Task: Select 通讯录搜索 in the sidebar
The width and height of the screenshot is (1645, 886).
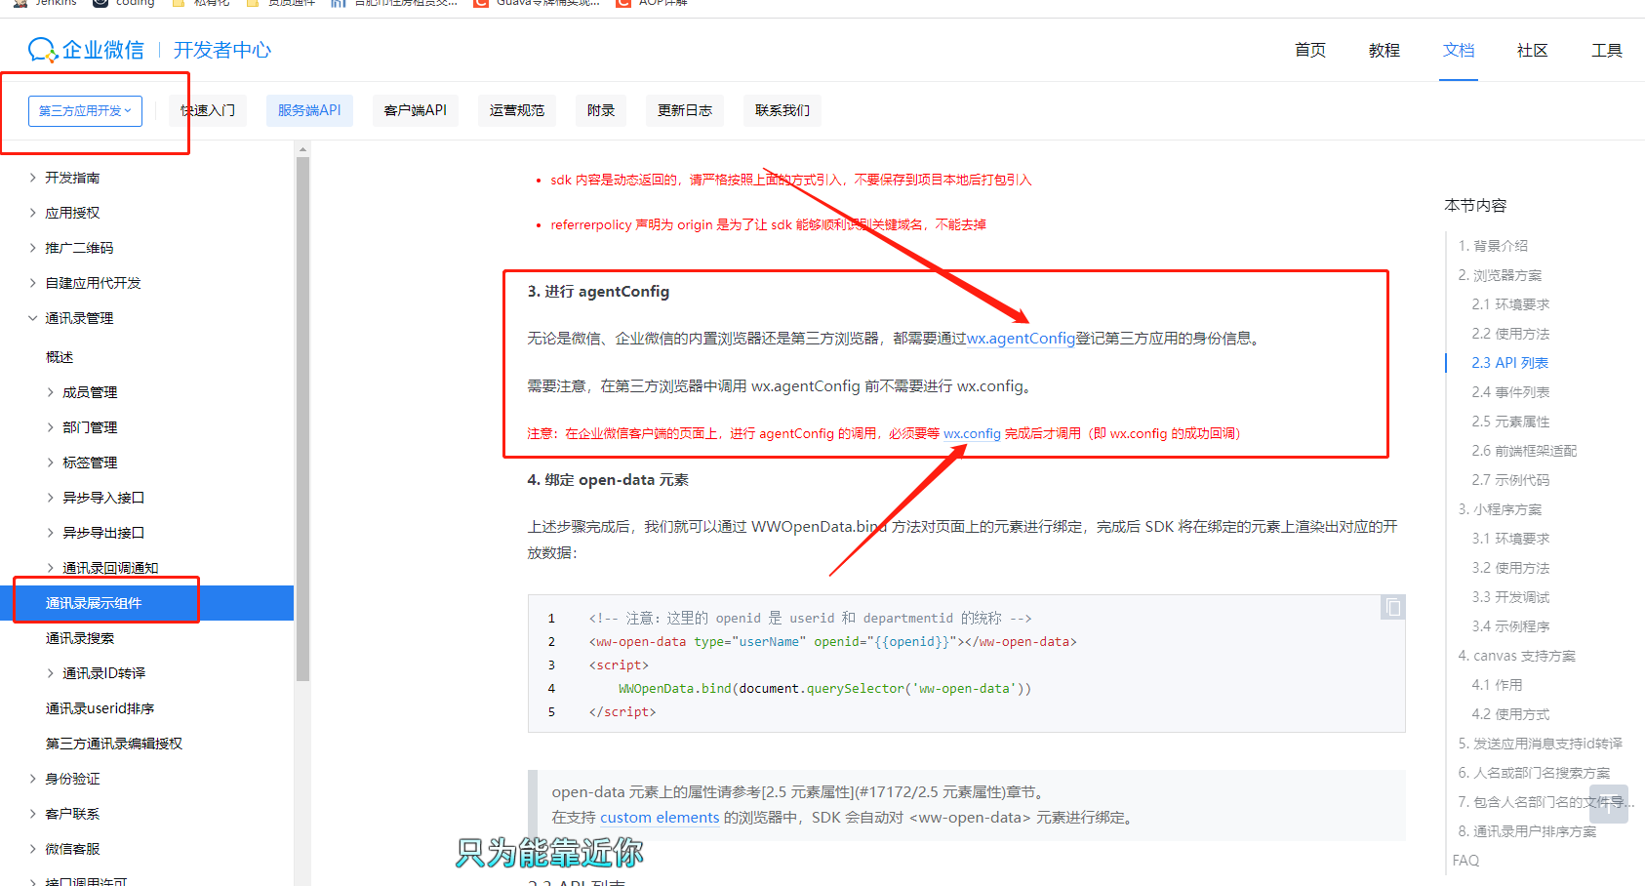Action: (80, 637)
